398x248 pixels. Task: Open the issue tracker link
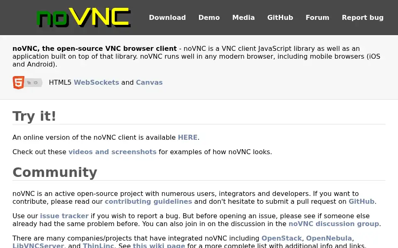coord(64,216)
